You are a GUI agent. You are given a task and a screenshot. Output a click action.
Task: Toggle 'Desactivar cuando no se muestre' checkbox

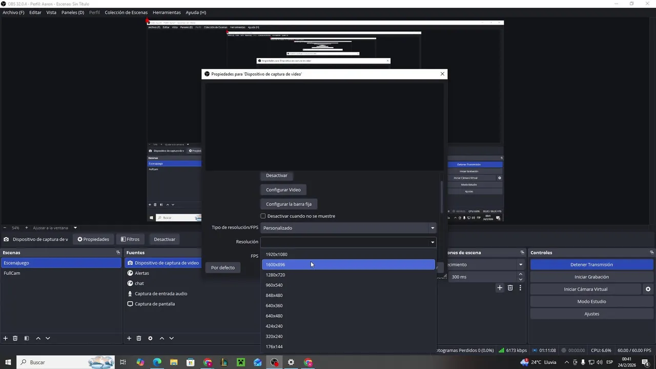point(263,216)
